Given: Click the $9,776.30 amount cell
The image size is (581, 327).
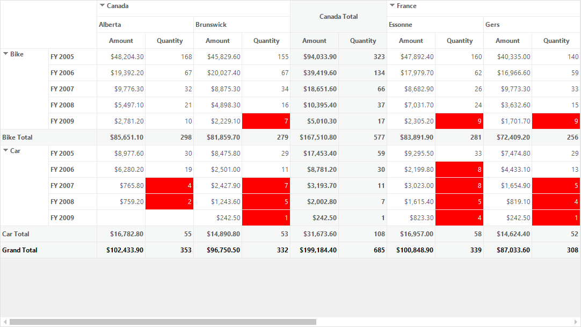Looking at the screenshot, I should click(x=121, y=89).
